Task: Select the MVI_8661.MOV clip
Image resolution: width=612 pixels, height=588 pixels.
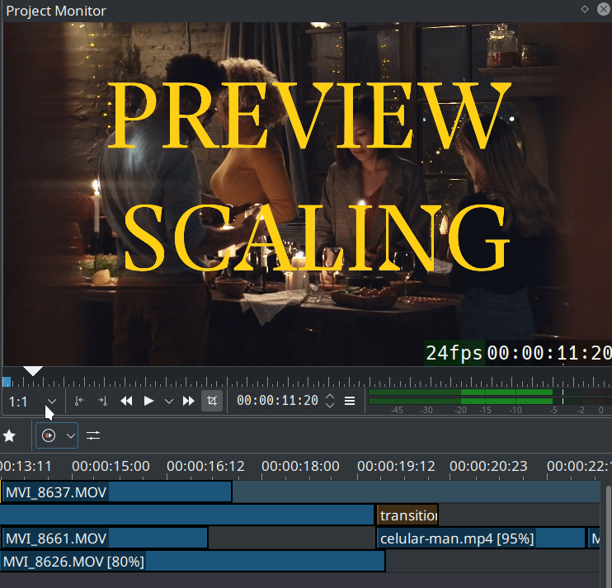Action: pyautogui.click(x=105, y=539)
